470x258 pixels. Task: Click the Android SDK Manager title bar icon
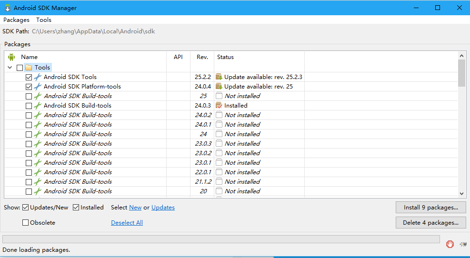(8, 8)
